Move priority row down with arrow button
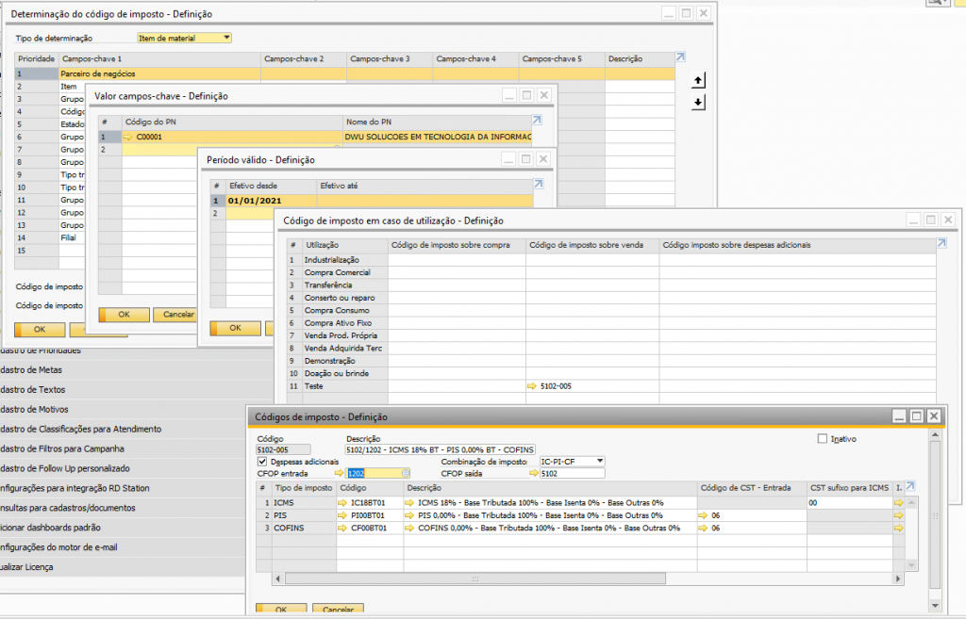The width and height of the screenshot is (966, 619). (698, 102)
